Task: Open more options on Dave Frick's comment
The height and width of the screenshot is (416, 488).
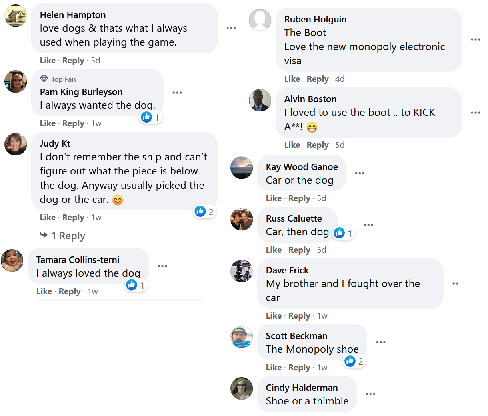Action: click(455, 283)
